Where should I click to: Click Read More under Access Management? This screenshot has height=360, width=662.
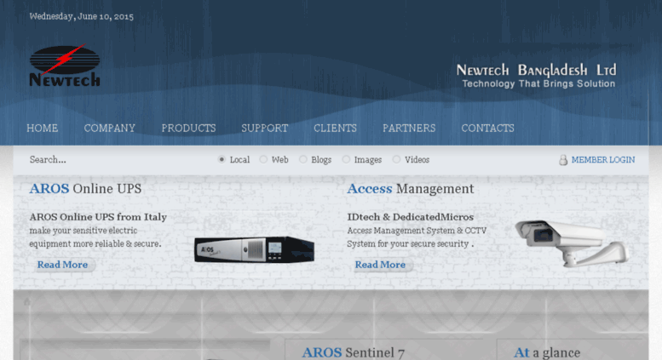(x=380, y=265)
